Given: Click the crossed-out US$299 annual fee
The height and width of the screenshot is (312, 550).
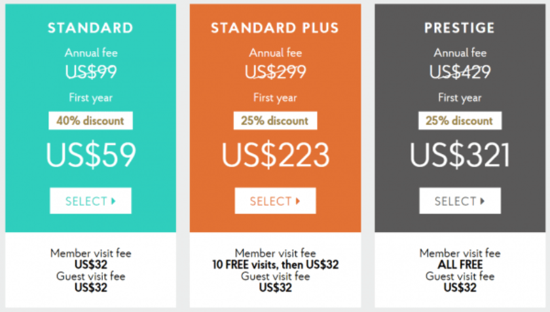Looking at the screenshot, I should point(276,72).
